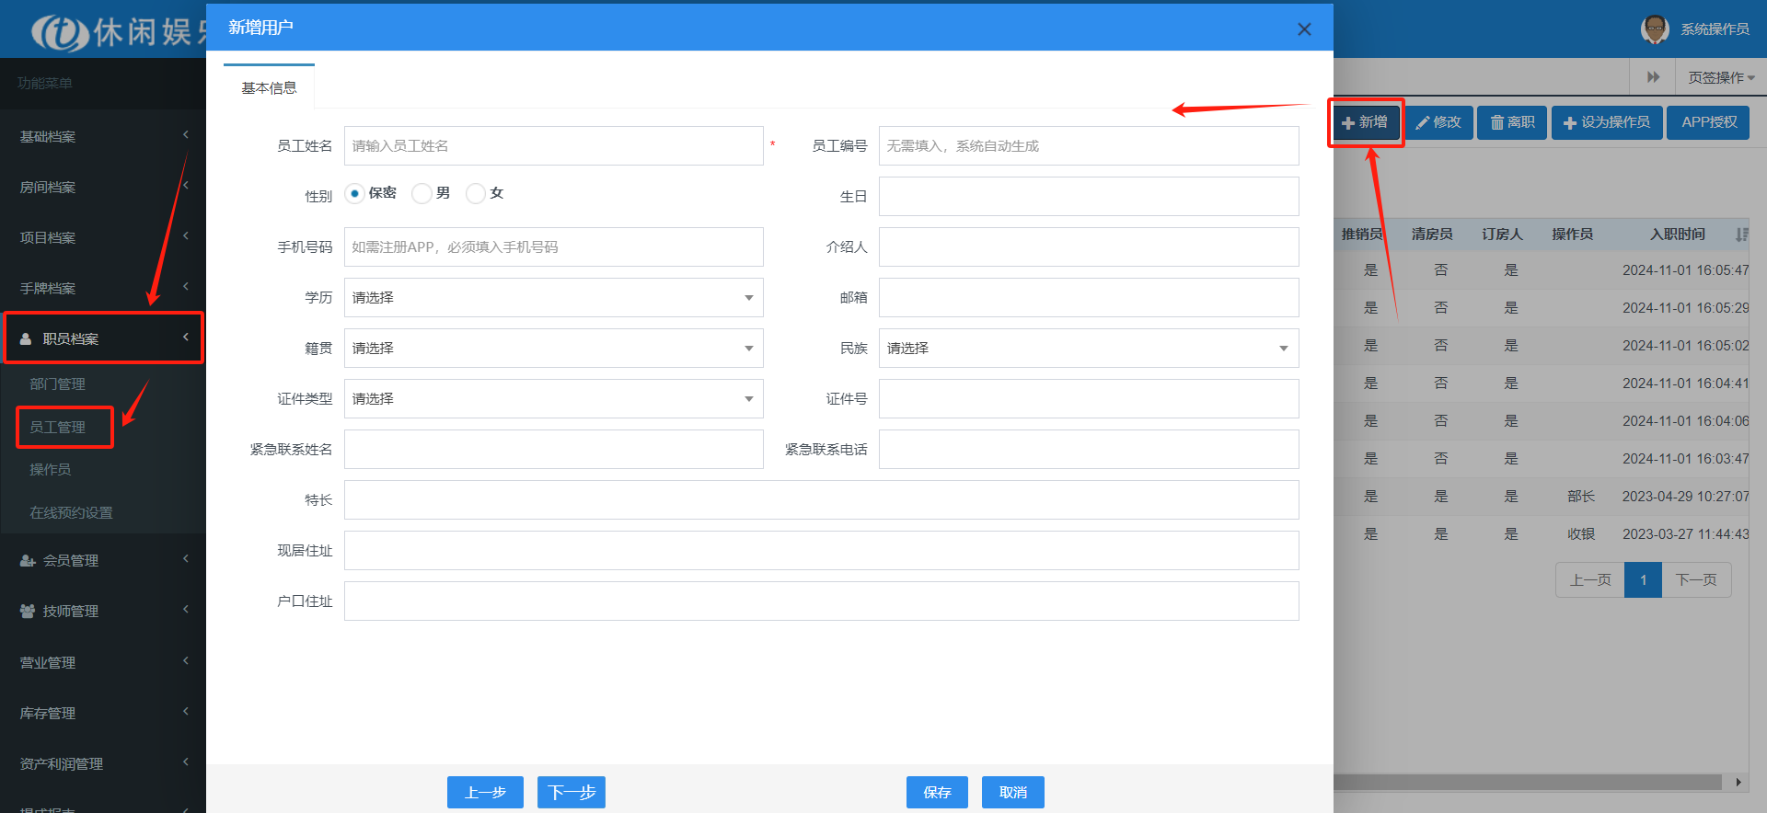Select the 保密 gender radio button
The width and height of the screenshot is (1767, 813).
354,193
